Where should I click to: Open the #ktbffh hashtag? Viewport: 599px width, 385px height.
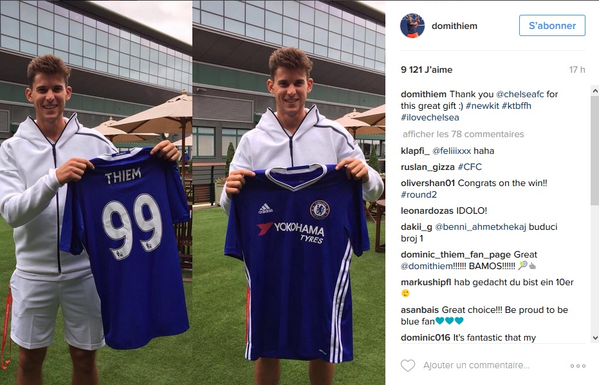pos(516,106)
